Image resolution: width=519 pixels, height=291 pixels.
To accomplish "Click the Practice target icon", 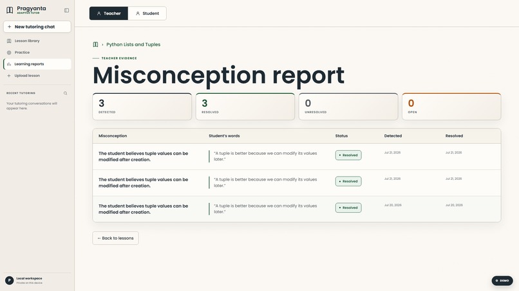I will tap(9, 53).
